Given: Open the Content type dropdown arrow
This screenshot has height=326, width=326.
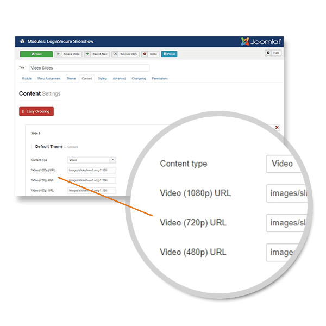Looking at the screenshot, I should click(112, 160).
